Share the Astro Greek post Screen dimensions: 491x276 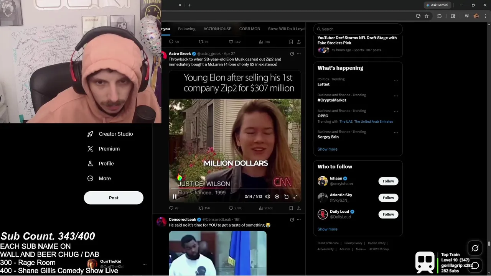(299, 208)
